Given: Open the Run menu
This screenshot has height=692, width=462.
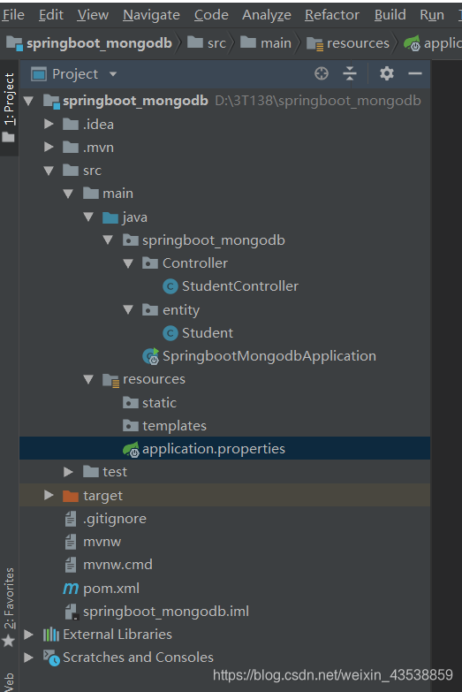Looking at the screenshot, I should [x=432, y=15].
